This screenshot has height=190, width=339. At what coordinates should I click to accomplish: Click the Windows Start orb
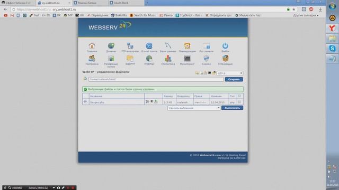[x=332, y=6]
